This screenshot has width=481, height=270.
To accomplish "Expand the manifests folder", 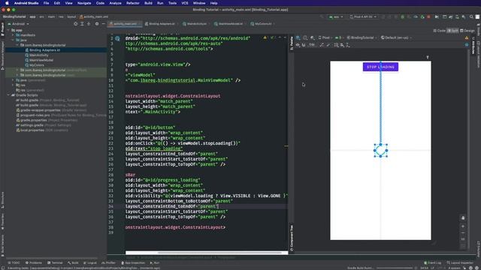I will point(13,35).
